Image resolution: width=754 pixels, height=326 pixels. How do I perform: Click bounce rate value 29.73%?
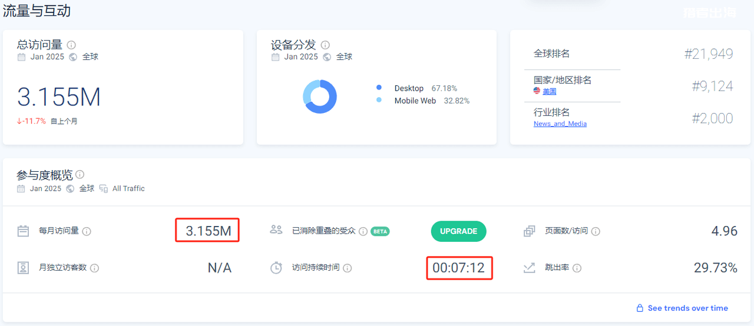click(x=715, y=268)
